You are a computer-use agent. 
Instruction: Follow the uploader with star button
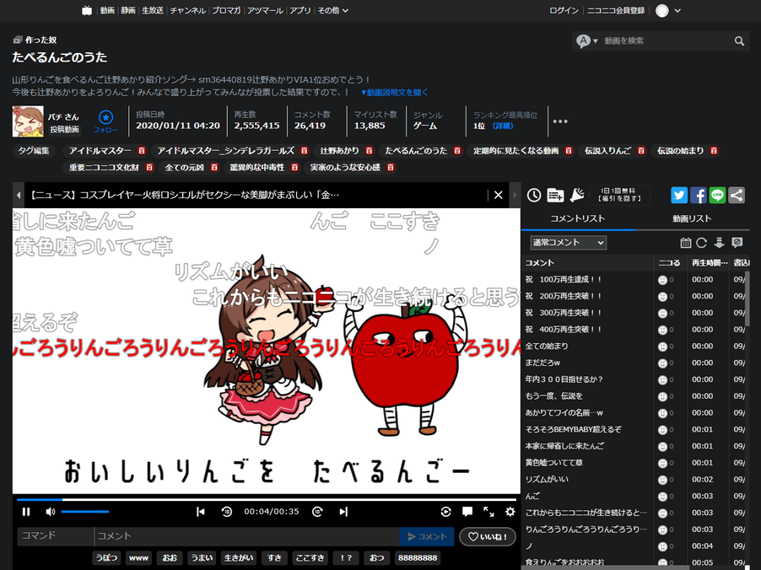[x=105, y=121]
